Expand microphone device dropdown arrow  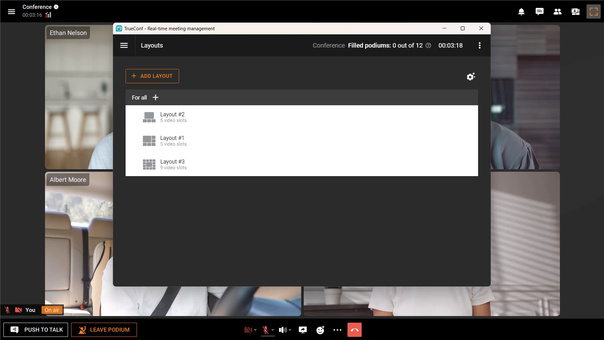click(273, 330)
